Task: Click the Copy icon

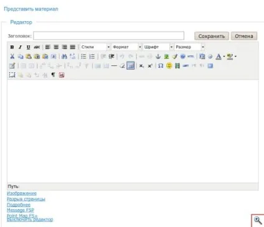Action: (x=21, y=57)
